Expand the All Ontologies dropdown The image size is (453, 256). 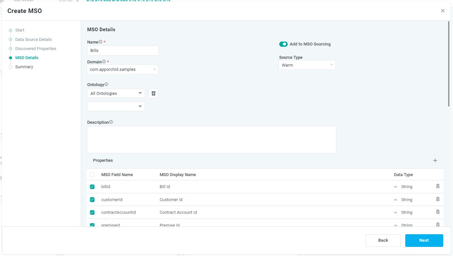(x=116, y=93)
